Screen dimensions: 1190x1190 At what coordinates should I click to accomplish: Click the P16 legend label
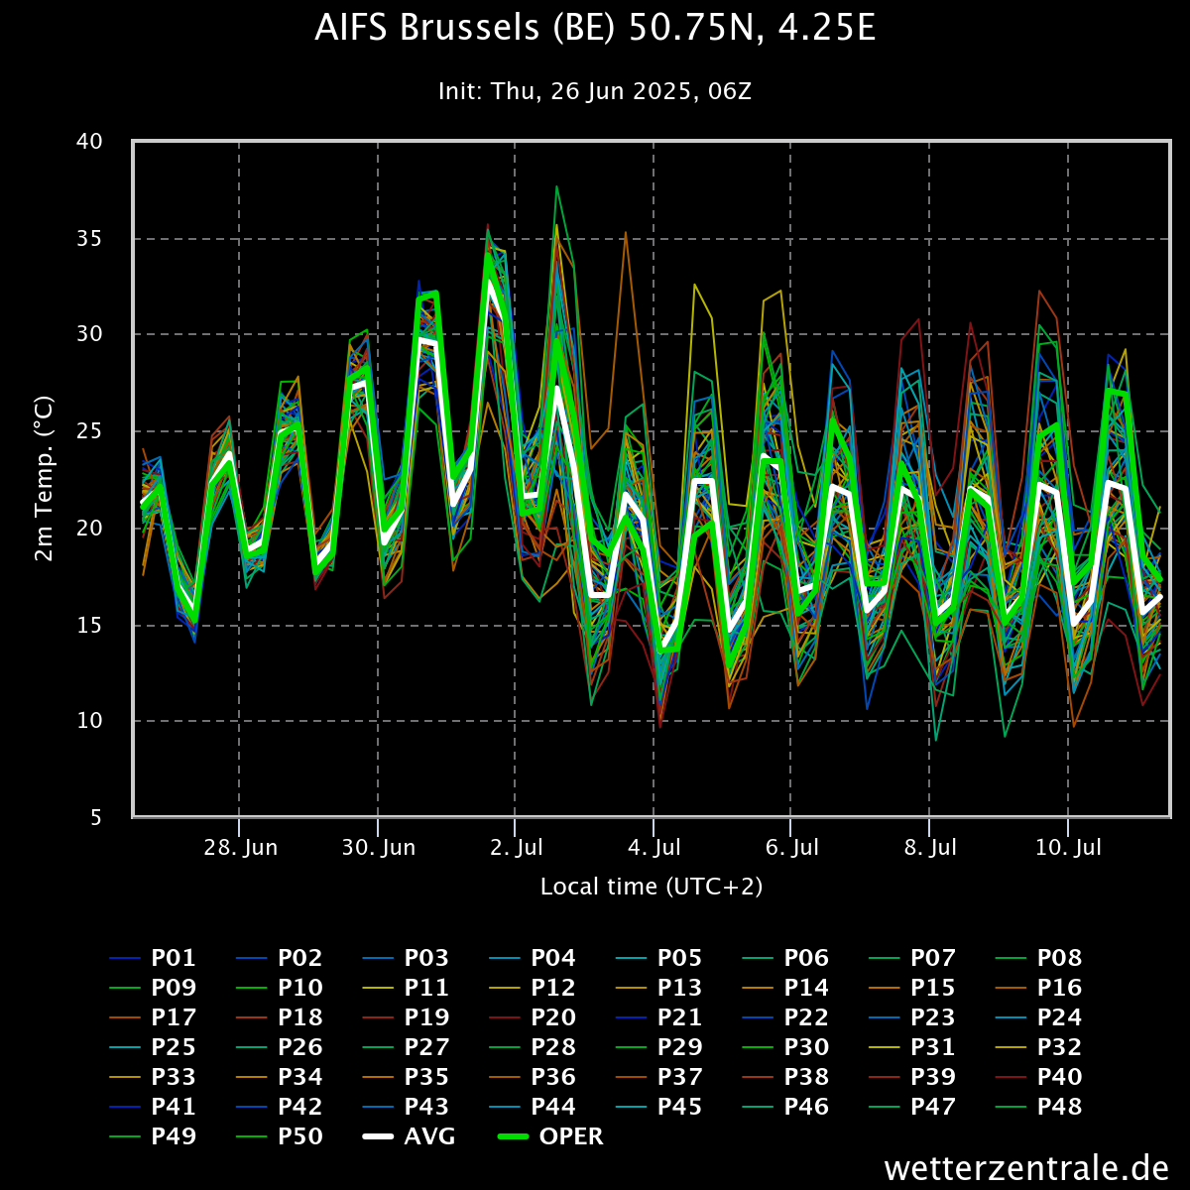click(1039, 988)
